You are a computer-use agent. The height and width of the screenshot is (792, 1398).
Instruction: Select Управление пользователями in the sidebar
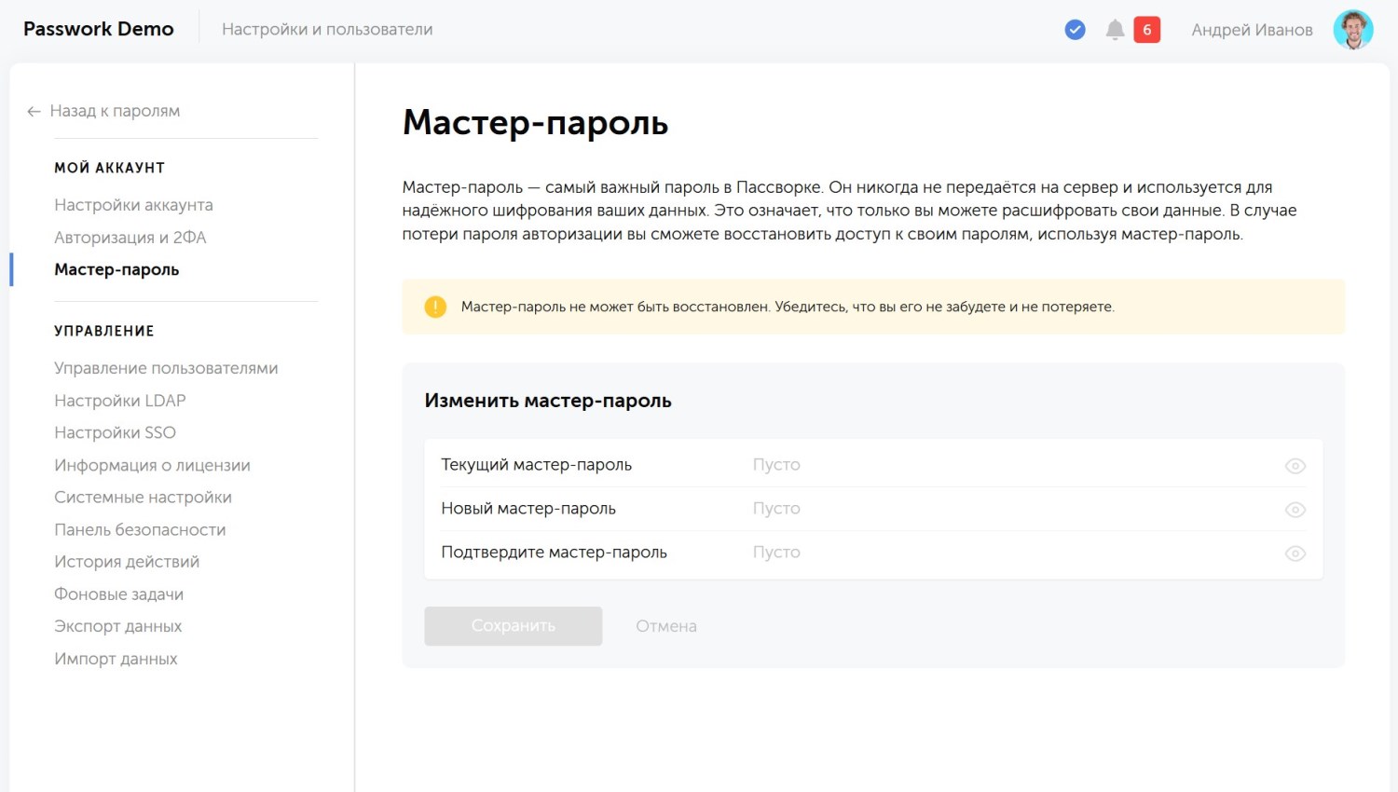166,368
